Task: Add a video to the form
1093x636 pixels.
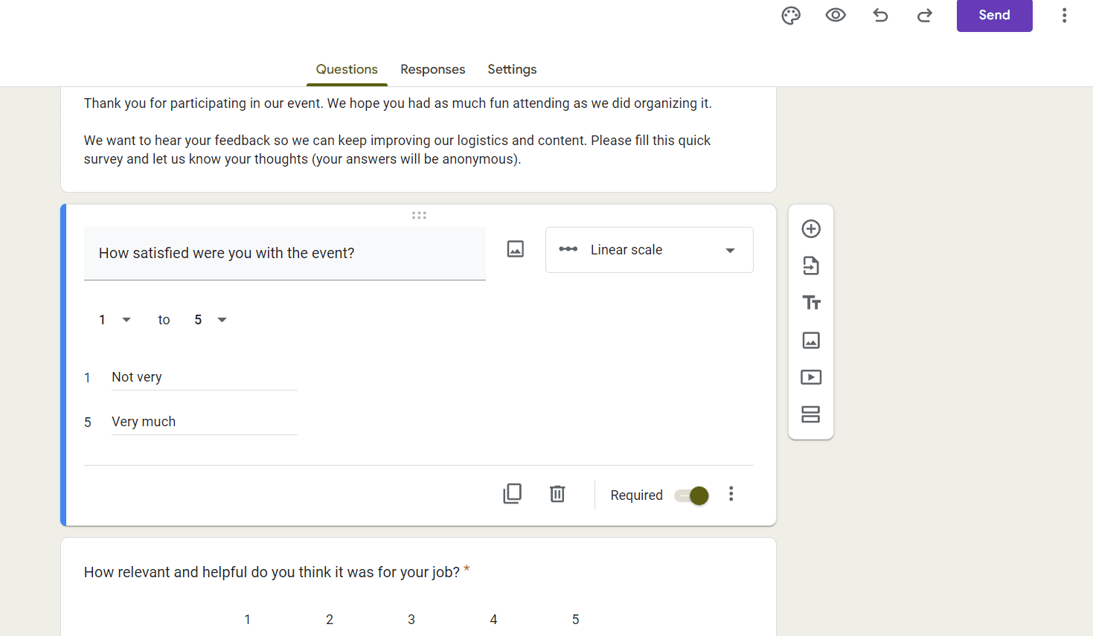Action: [x=811, y=377]
